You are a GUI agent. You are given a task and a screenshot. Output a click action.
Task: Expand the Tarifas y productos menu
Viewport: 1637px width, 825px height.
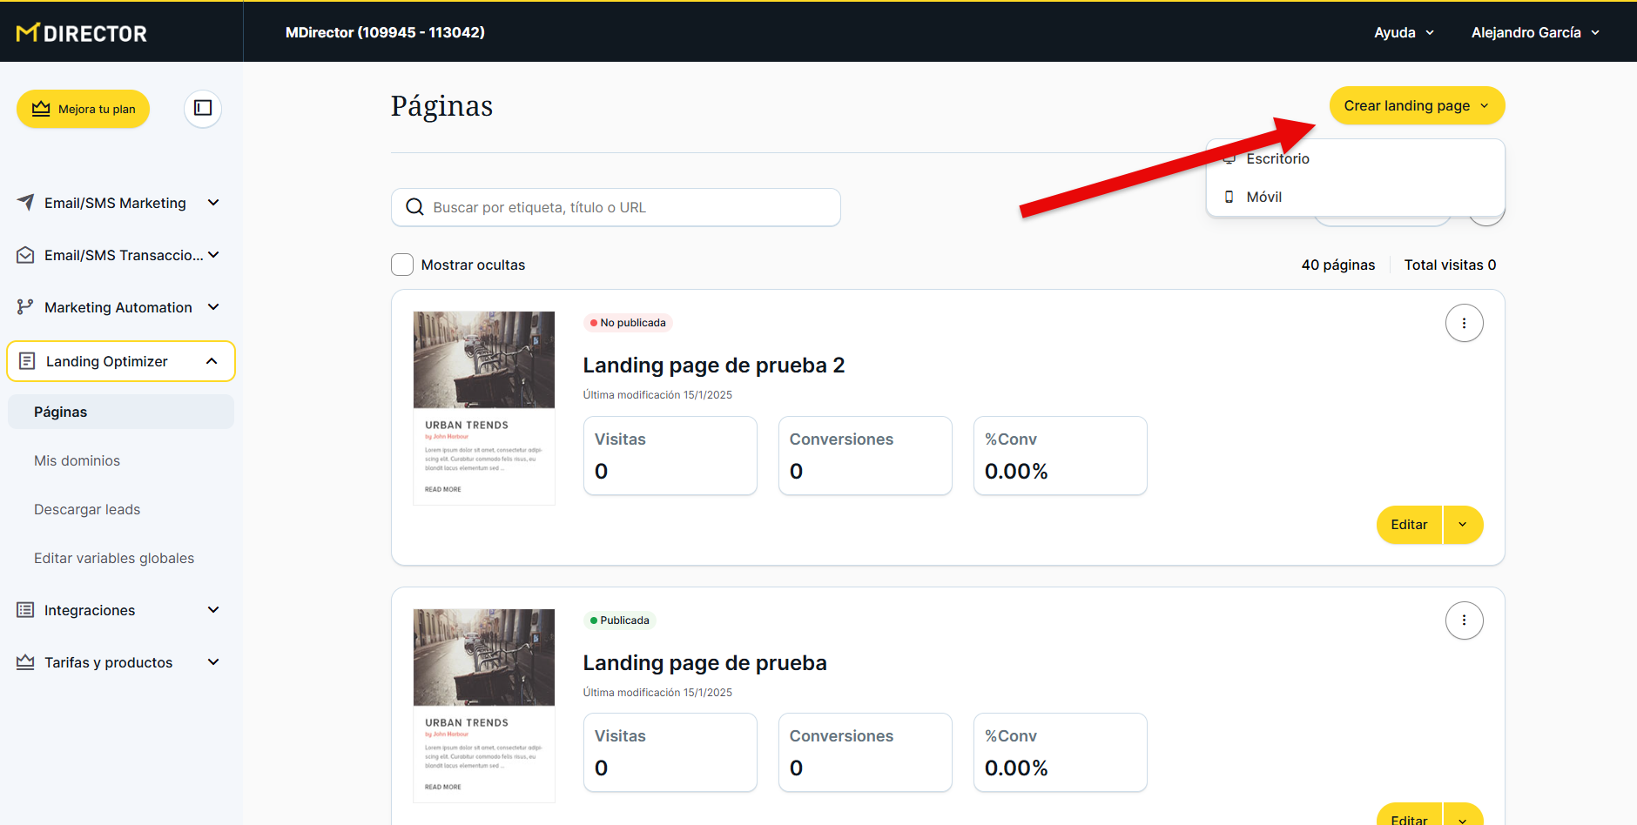213,662
